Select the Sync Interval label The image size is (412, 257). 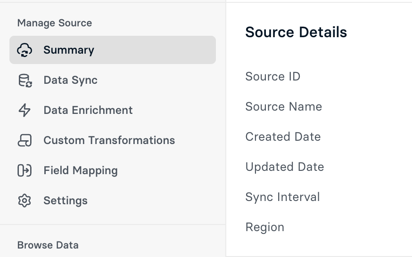tap(283, 197)
